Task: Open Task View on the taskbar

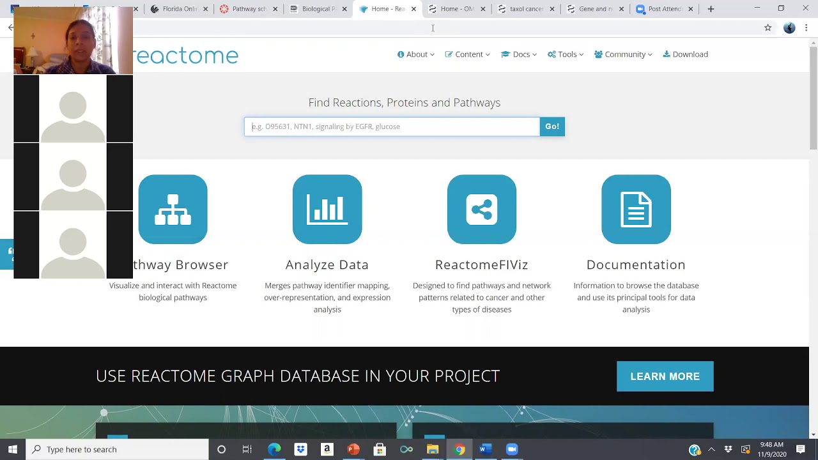Action: tap(247, 449)
